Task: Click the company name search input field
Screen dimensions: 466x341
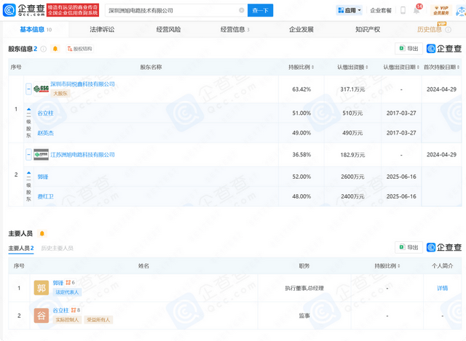Action: 171,11
